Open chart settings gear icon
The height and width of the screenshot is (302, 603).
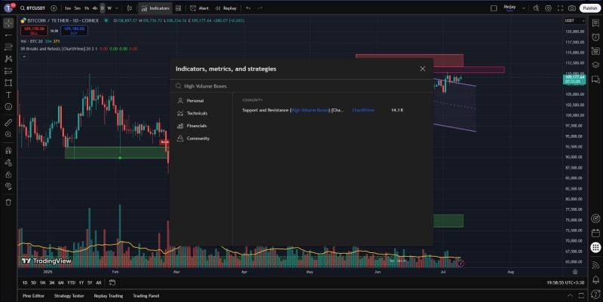[x=549, y=8]
